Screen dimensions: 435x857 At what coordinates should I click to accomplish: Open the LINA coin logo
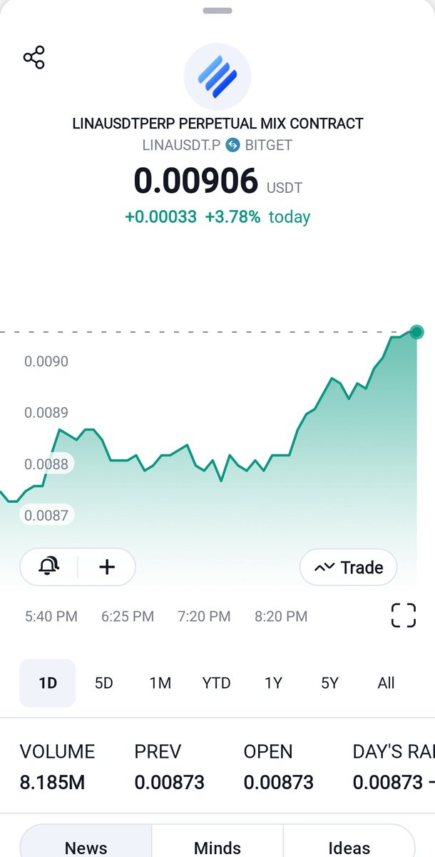coord(217,76)
